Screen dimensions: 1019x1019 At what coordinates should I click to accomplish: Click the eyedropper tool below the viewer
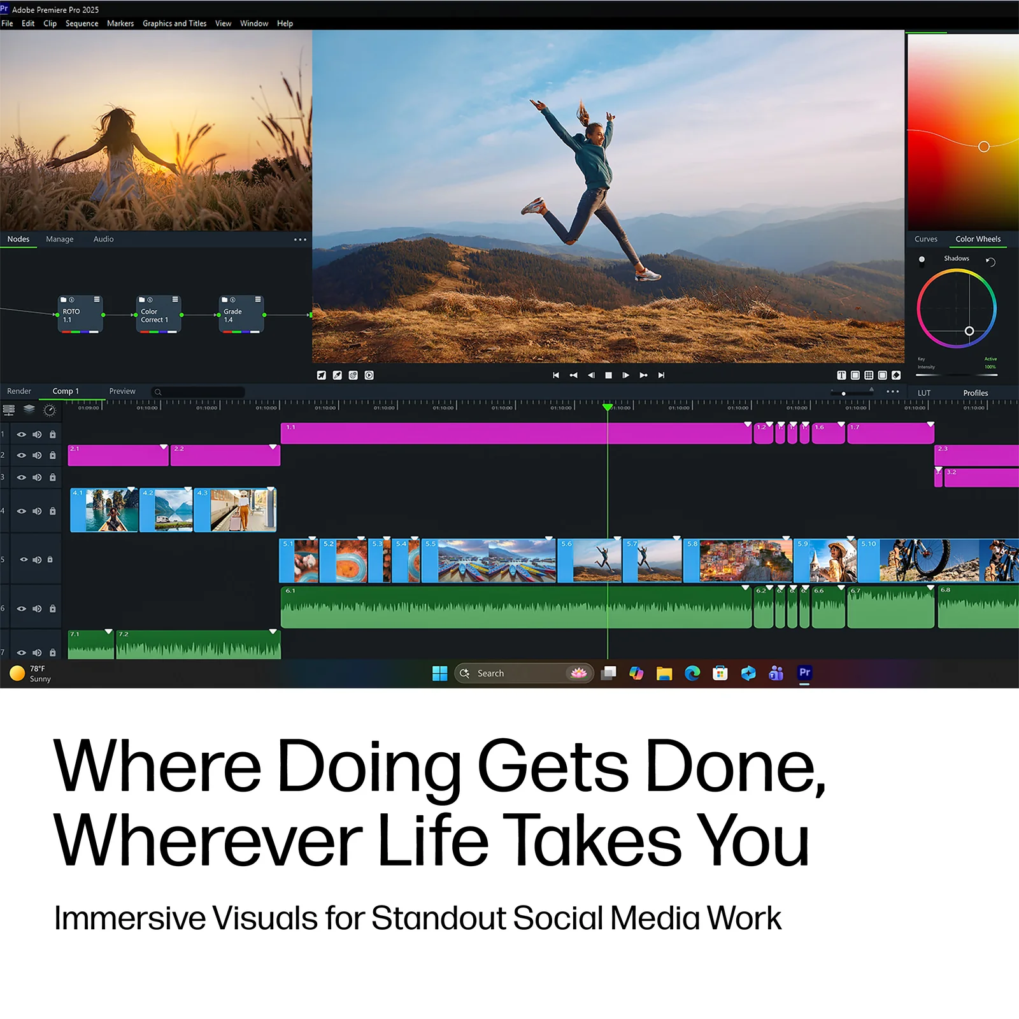click(338, 375)
